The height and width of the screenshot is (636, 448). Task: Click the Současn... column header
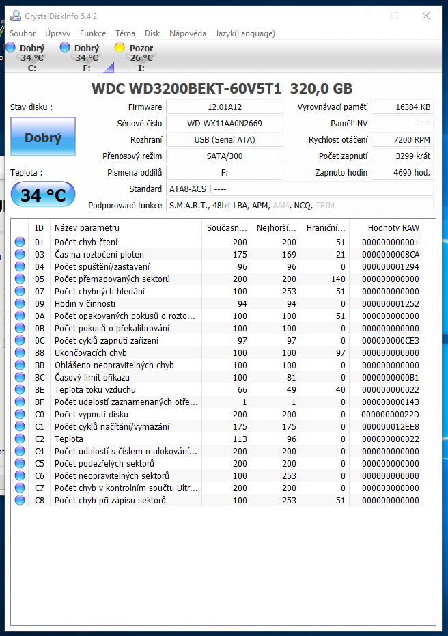226,228
